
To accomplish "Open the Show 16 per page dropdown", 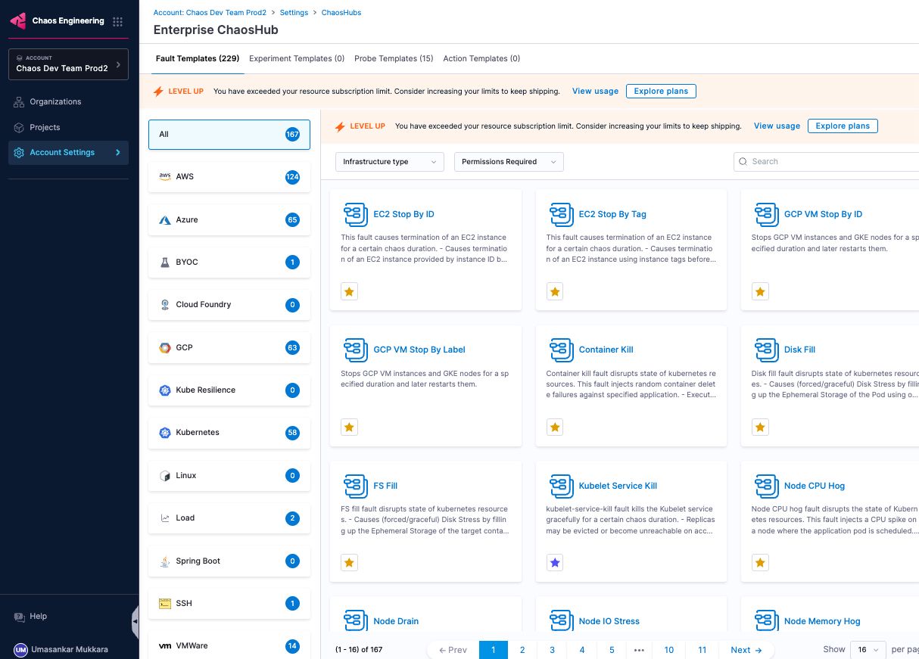I will click(868, 650).
